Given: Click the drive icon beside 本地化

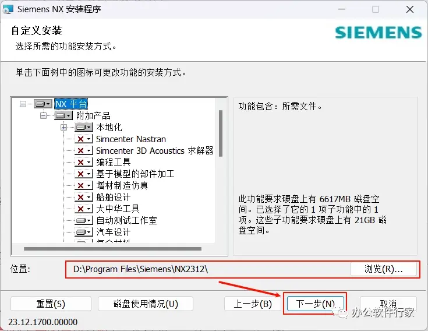Looking at the screenshot, I should point(84,127).
